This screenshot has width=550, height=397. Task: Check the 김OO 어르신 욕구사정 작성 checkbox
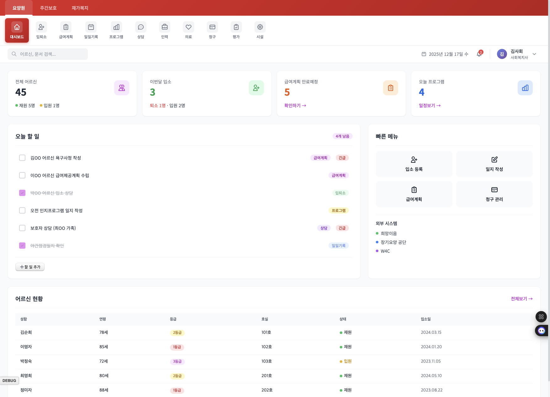[22, 158]
